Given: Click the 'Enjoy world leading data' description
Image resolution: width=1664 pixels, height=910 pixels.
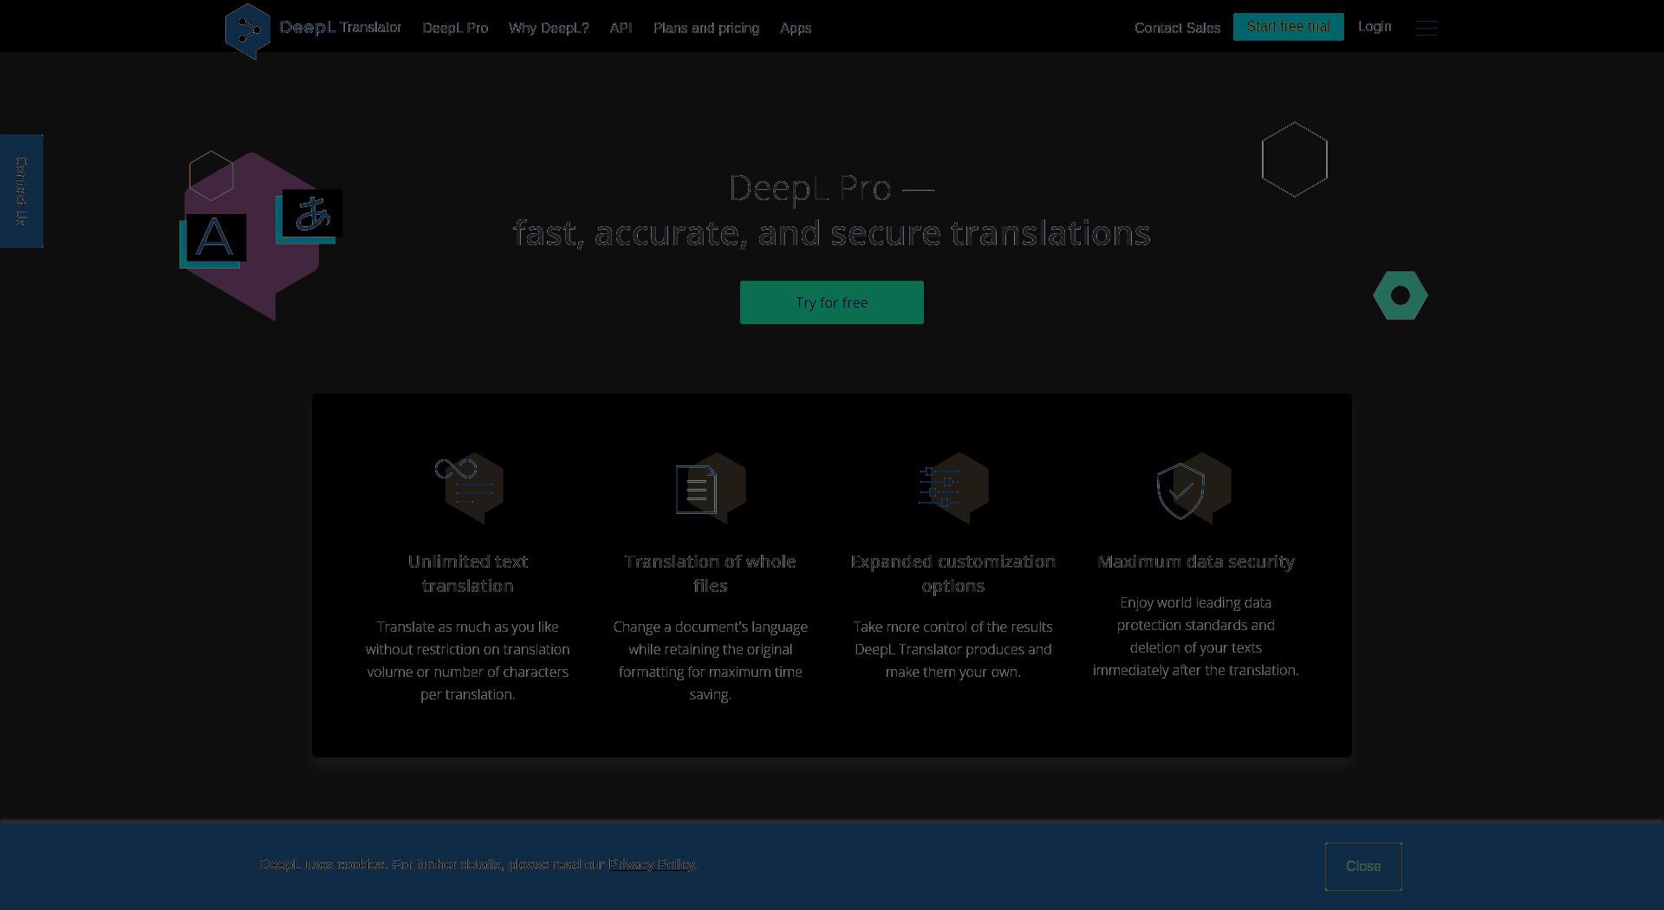Looking at the screenshot, I should tap(1196, 636).
